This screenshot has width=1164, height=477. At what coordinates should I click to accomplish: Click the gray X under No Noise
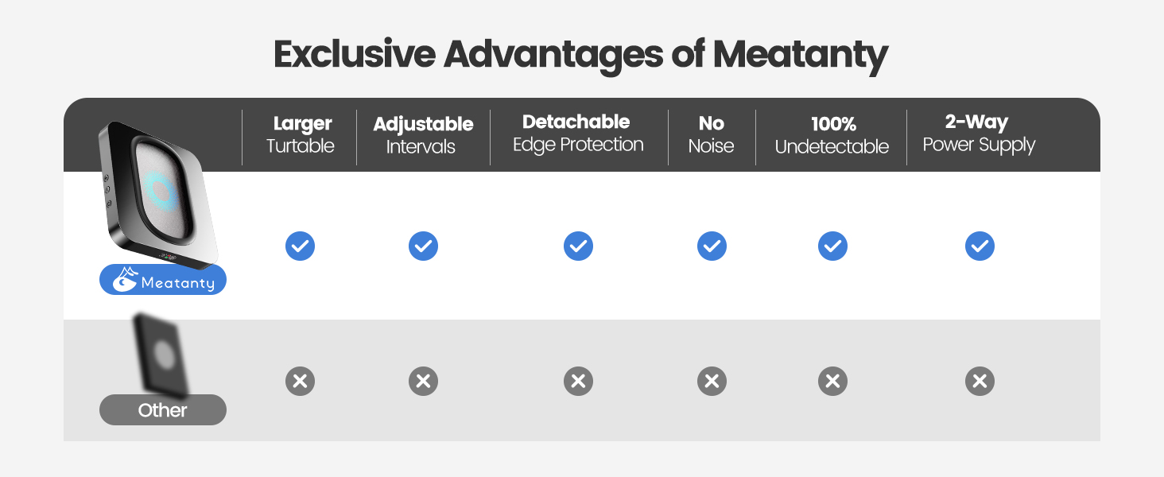click(x=712, y=382)
